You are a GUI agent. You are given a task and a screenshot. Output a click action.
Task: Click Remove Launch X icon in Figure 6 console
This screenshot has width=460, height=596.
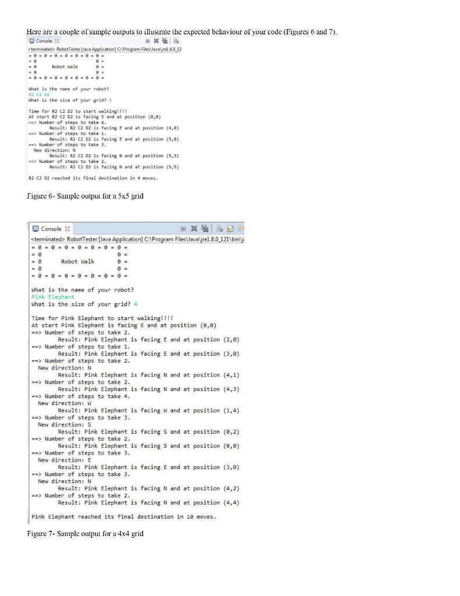(x=156, y=41)
